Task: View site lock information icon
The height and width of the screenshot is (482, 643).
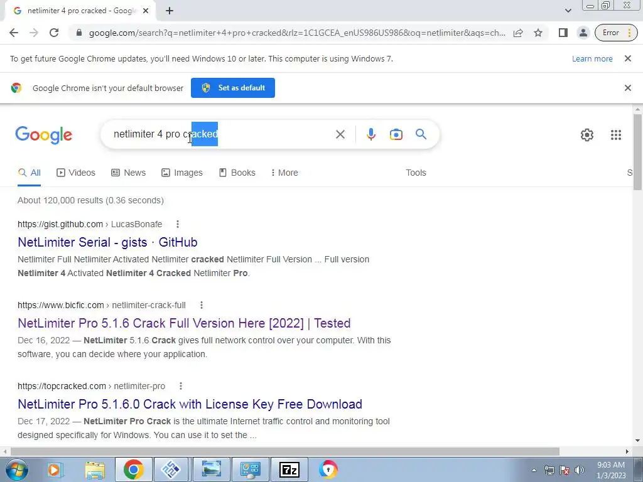Action: (x=79, y=33)
